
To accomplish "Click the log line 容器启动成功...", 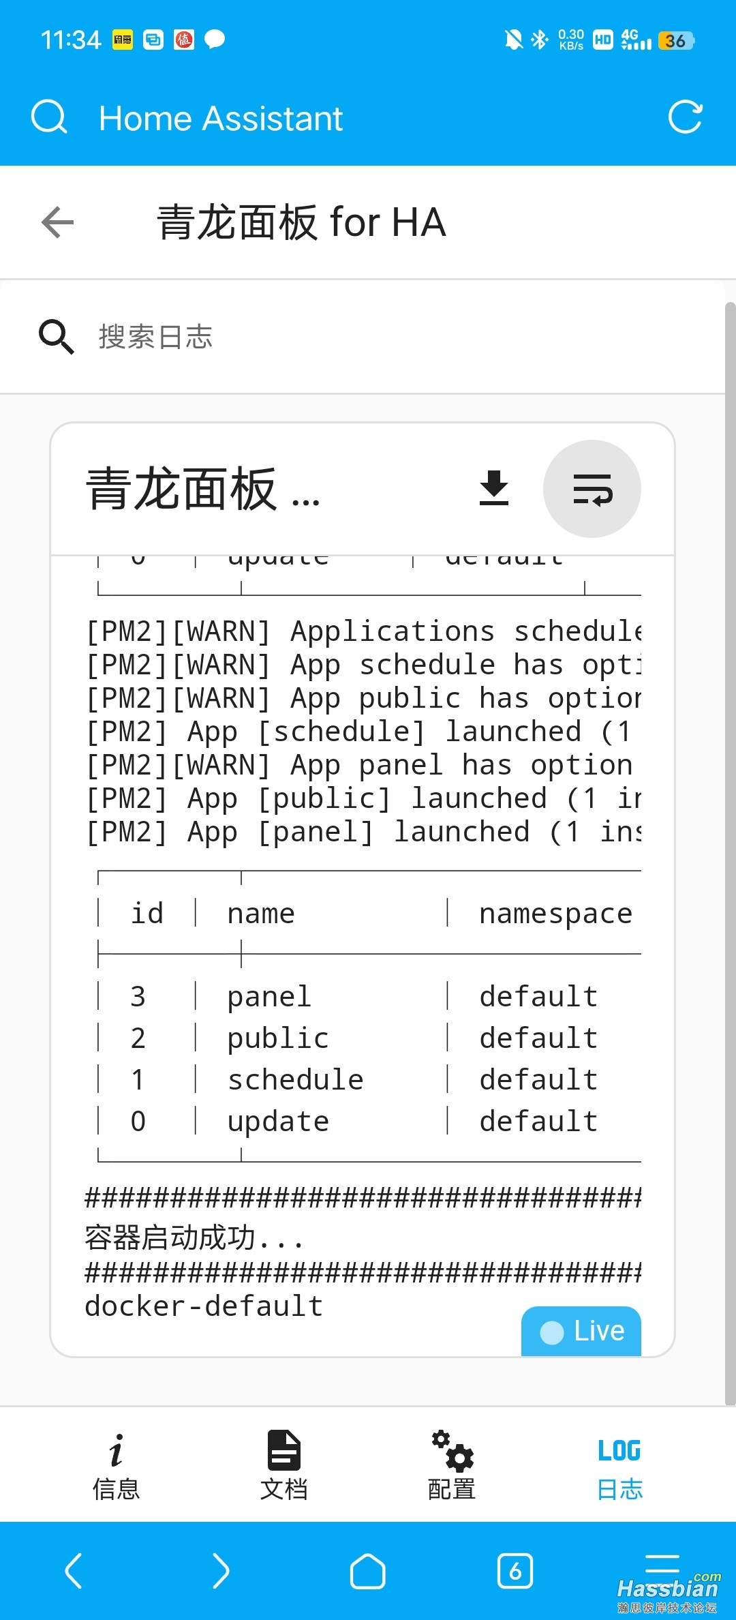I will click(194, 1237).
